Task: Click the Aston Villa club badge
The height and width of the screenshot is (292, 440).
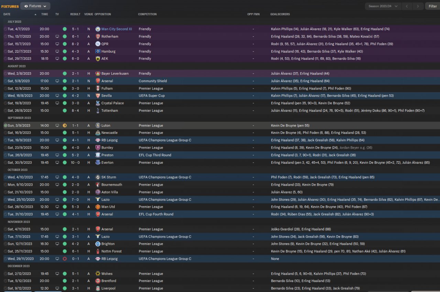Action: 98,192
